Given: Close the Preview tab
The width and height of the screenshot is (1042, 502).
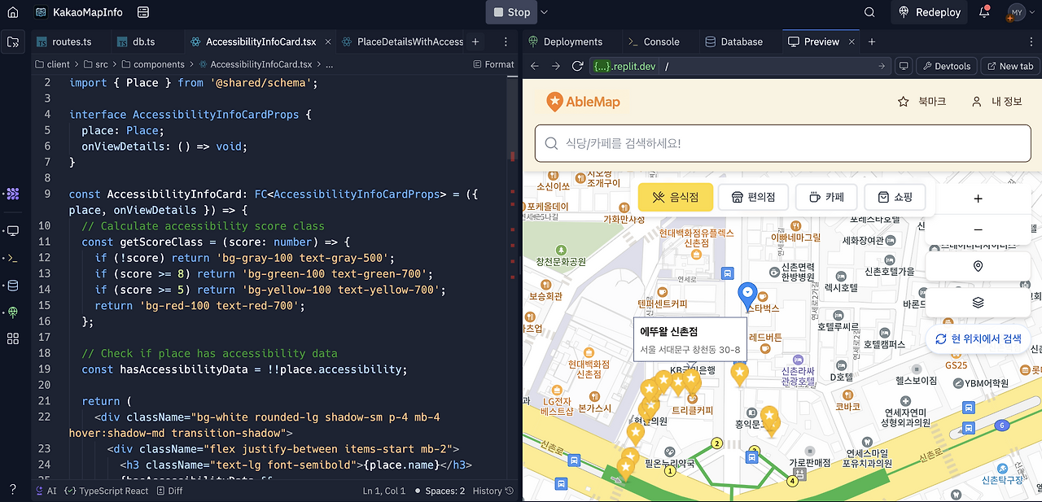Looking at the screenshot, I should (x=852, y=41).
